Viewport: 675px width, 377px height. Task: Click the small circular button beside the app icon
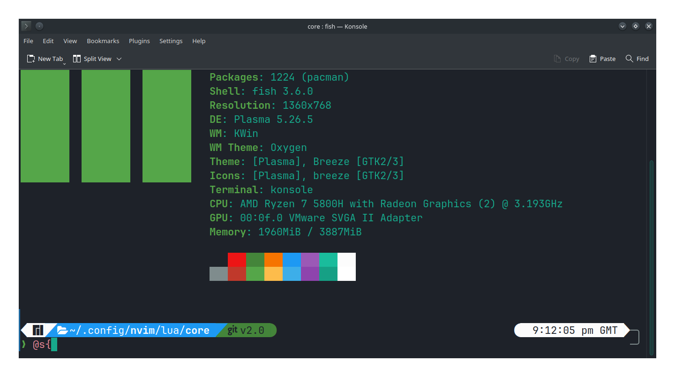[39, 26]
